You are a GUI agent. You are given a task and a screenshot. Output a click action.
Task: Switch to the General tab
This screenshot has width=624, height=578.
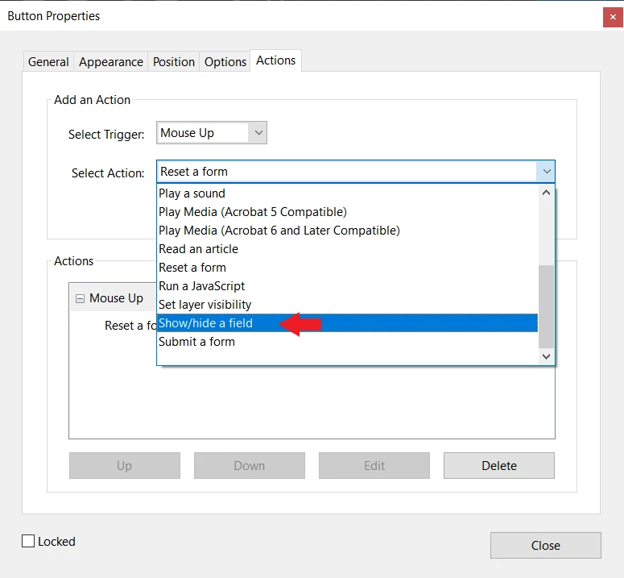tap(48, 62)
